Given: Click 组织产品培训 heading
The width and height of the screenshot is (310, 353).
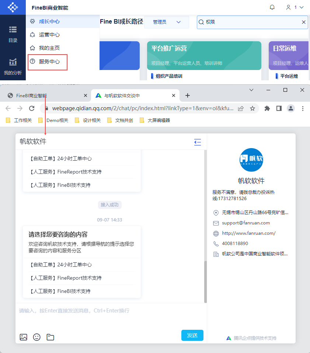Looking at the screenshot, I should click(169, 76).
